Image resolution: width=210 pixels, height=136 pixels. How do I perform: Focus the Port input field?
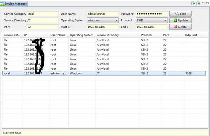(42, 27)
